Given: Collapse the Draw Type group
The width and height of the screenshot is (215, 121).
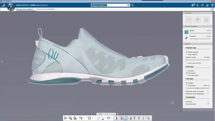Looking at the screenshot, I should pos(185,67).
